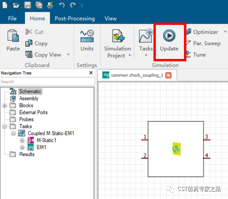The width and height of the screenshot is (228, 199).
Task: Click the Undo arrow icon
Action: tap(62, 5)
